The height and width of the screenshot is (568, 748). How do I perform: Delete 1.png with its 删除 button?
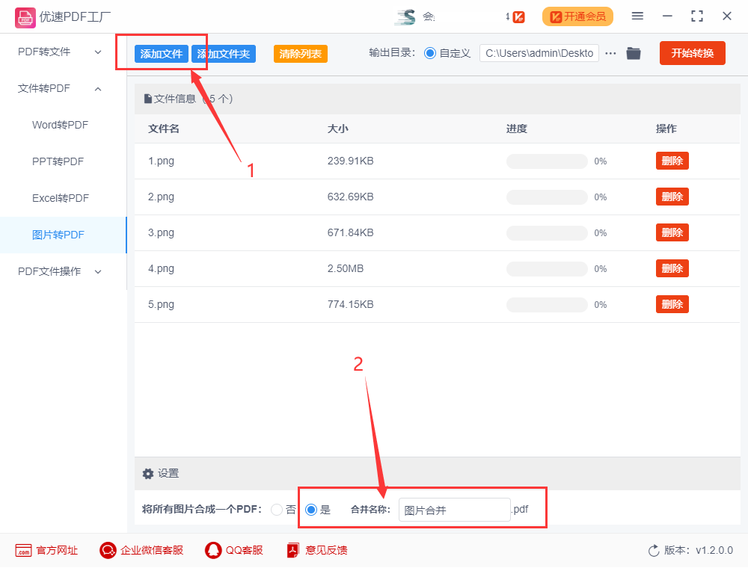(672, 161)
